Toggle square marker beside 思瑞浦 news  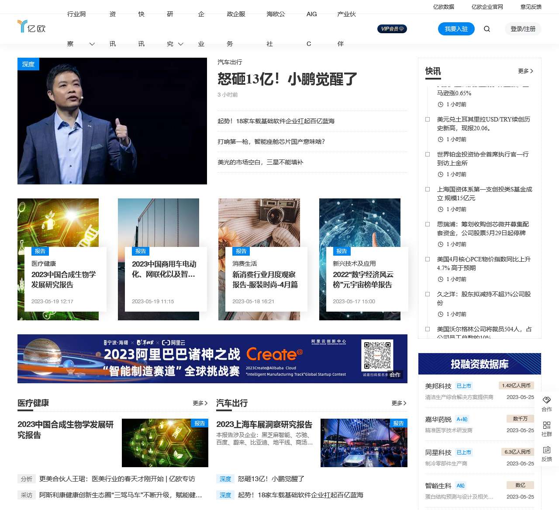(x=428, y=224)
